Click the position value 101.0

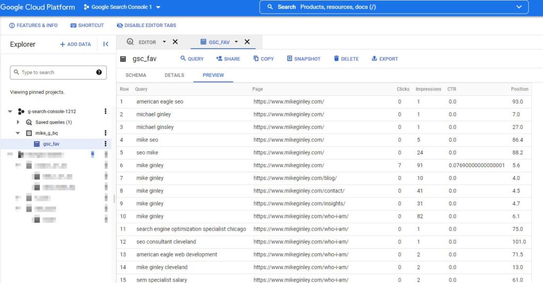pos(519,242)
